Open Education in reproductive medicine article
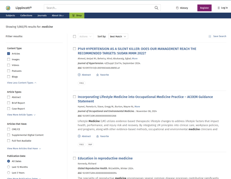 click(x=105, y=158)
